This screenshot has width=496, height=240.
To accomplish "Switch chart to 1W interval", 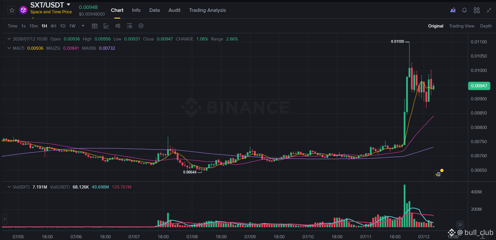I will (72, 26).
